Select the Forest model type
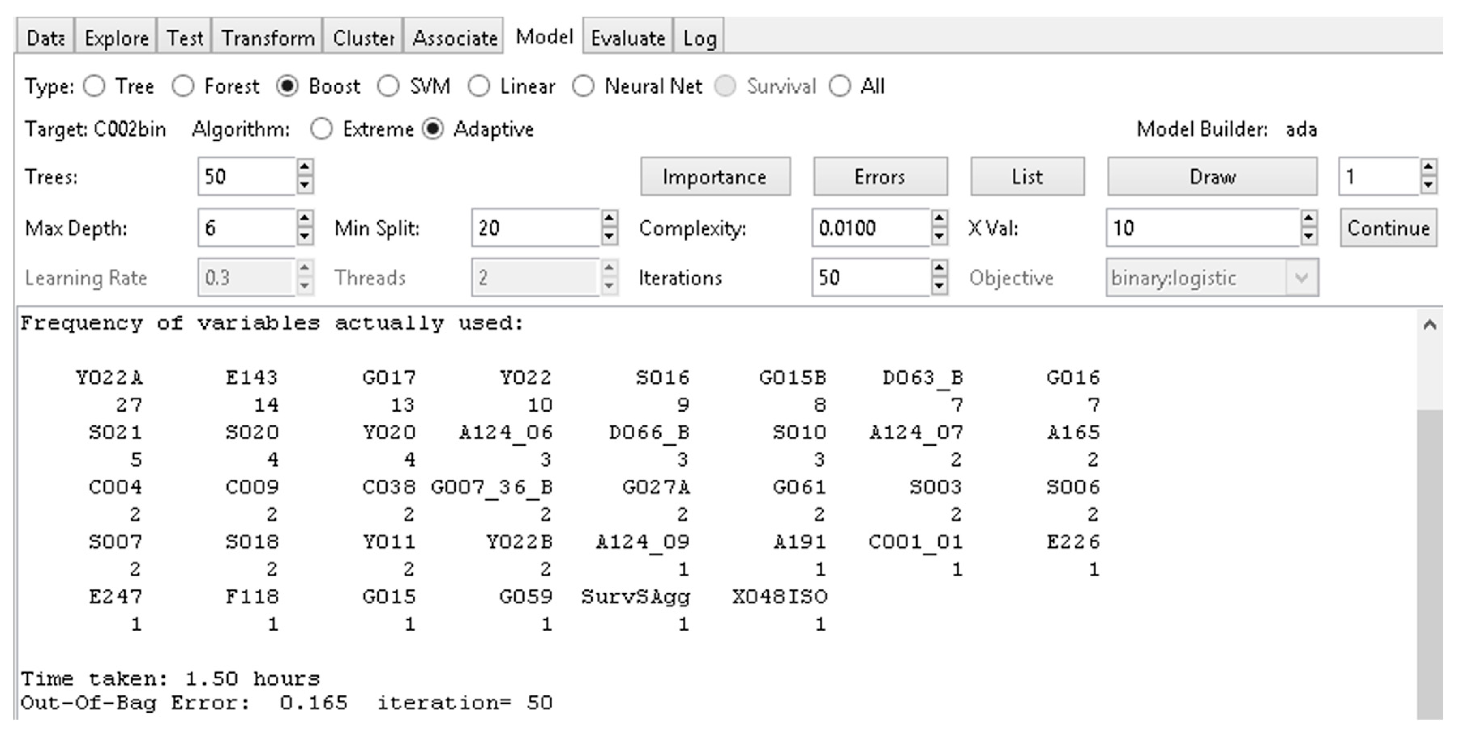1458x736 pixels. tap(183, 87)
